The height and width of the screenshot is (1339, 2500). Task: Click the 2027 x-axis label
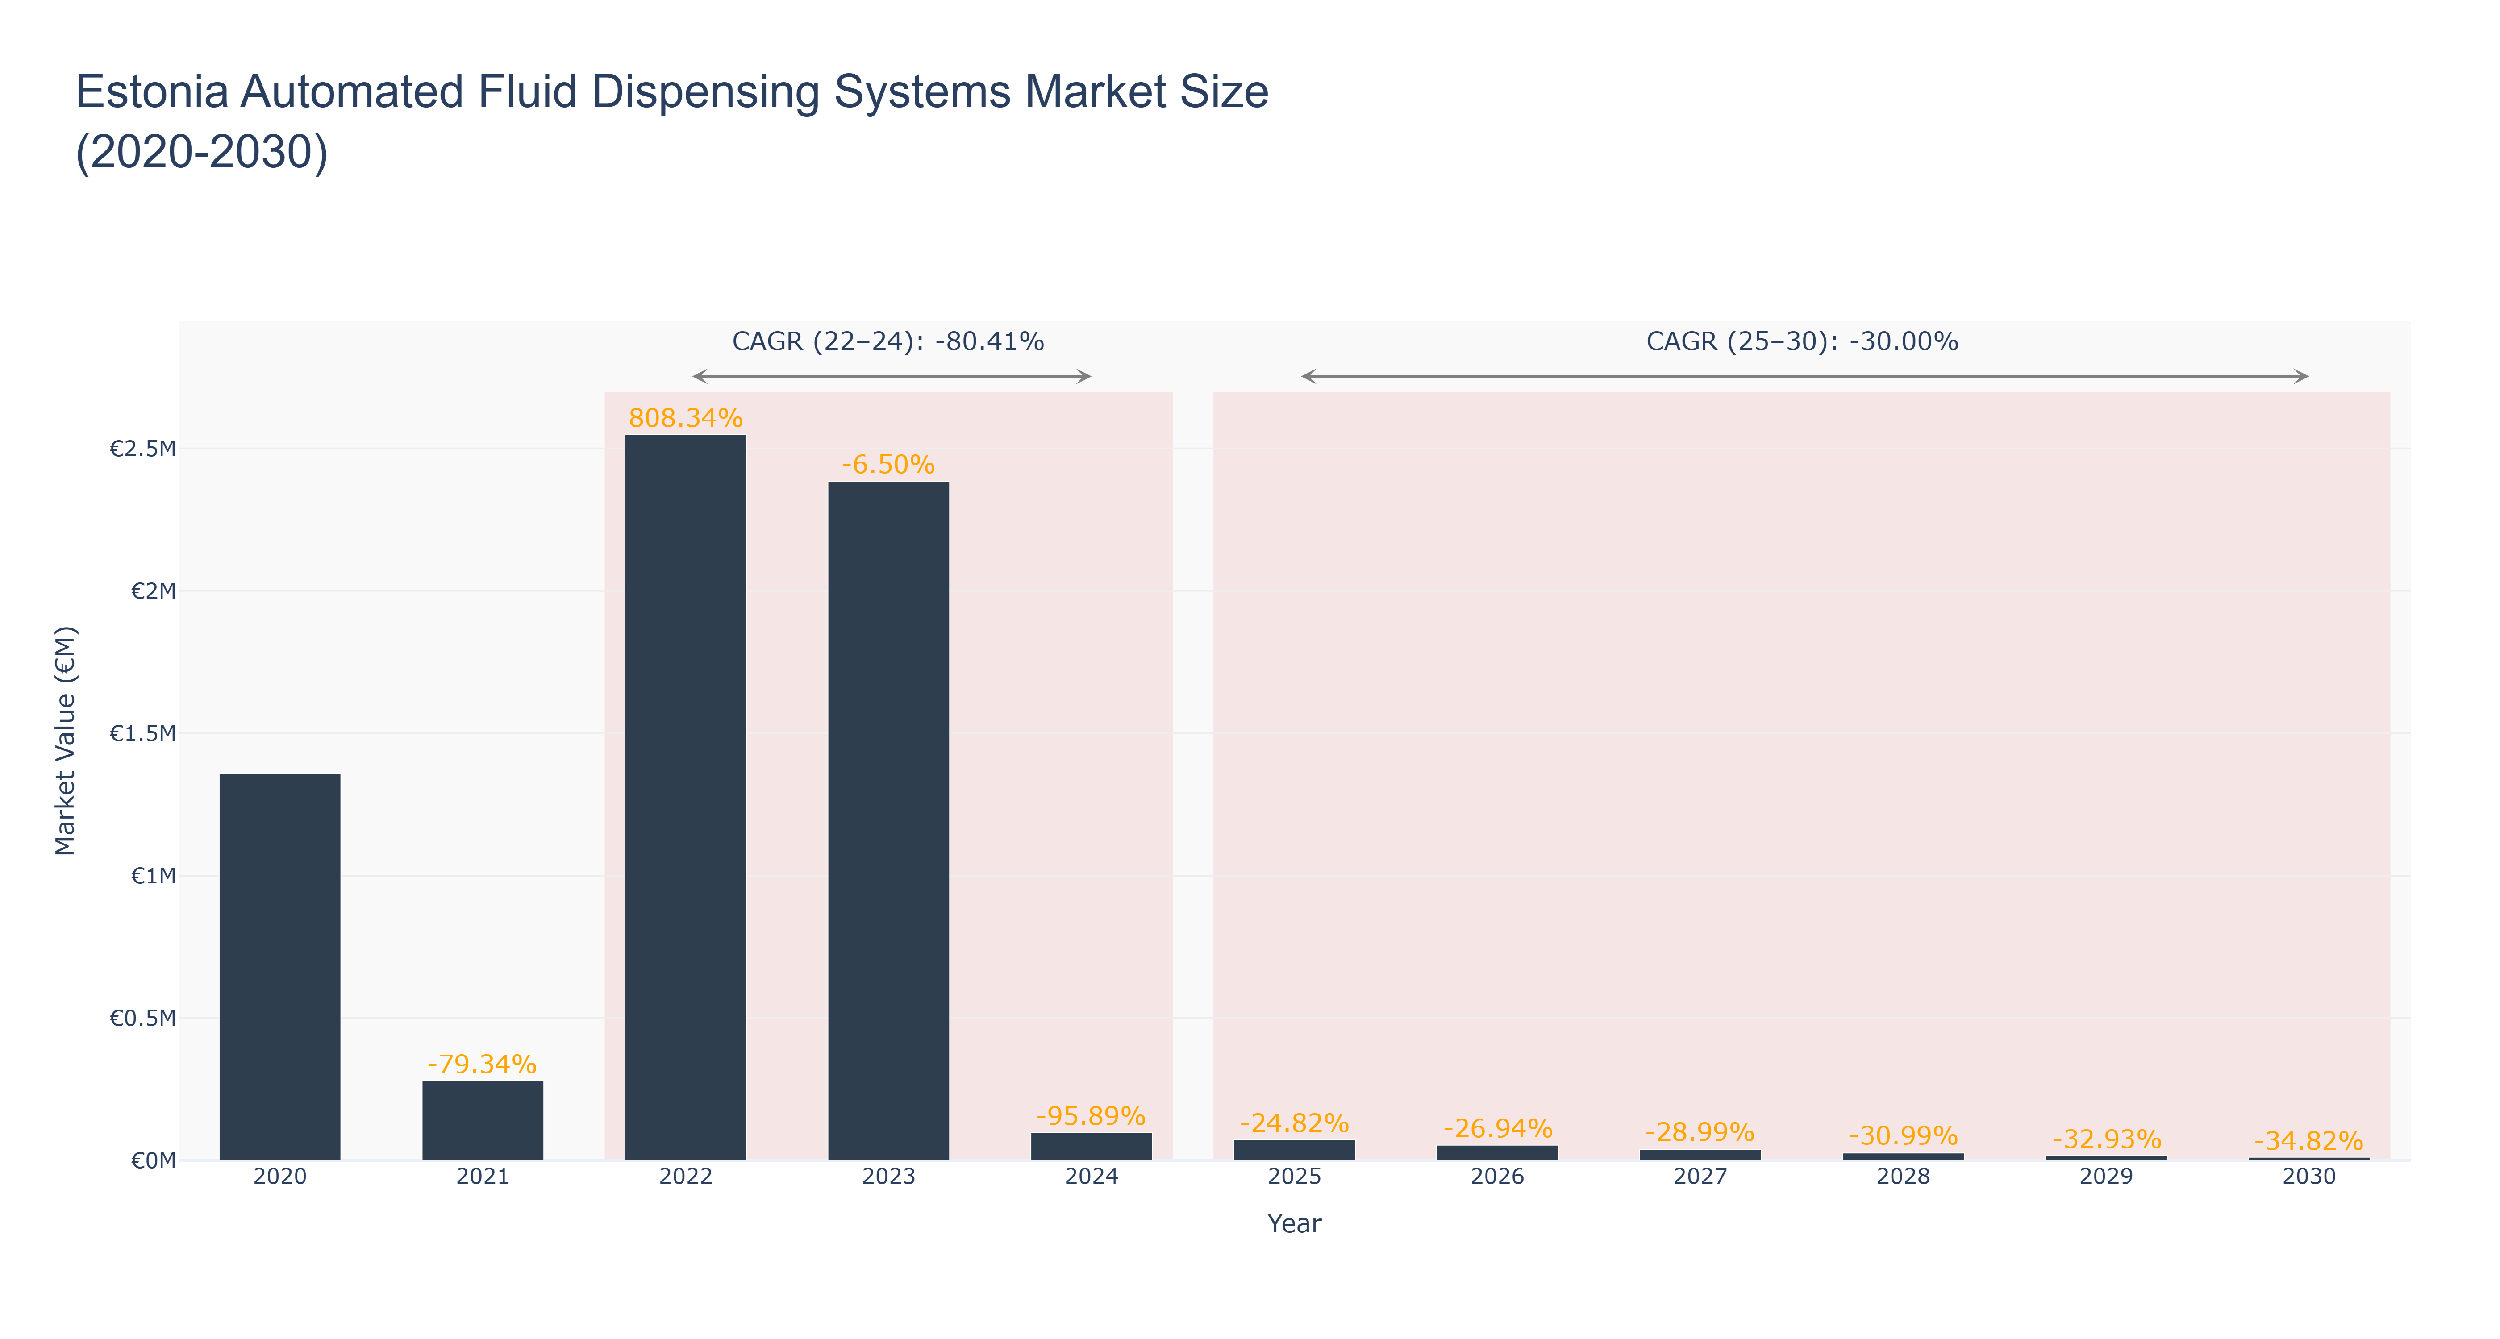pos(1700,1177)
